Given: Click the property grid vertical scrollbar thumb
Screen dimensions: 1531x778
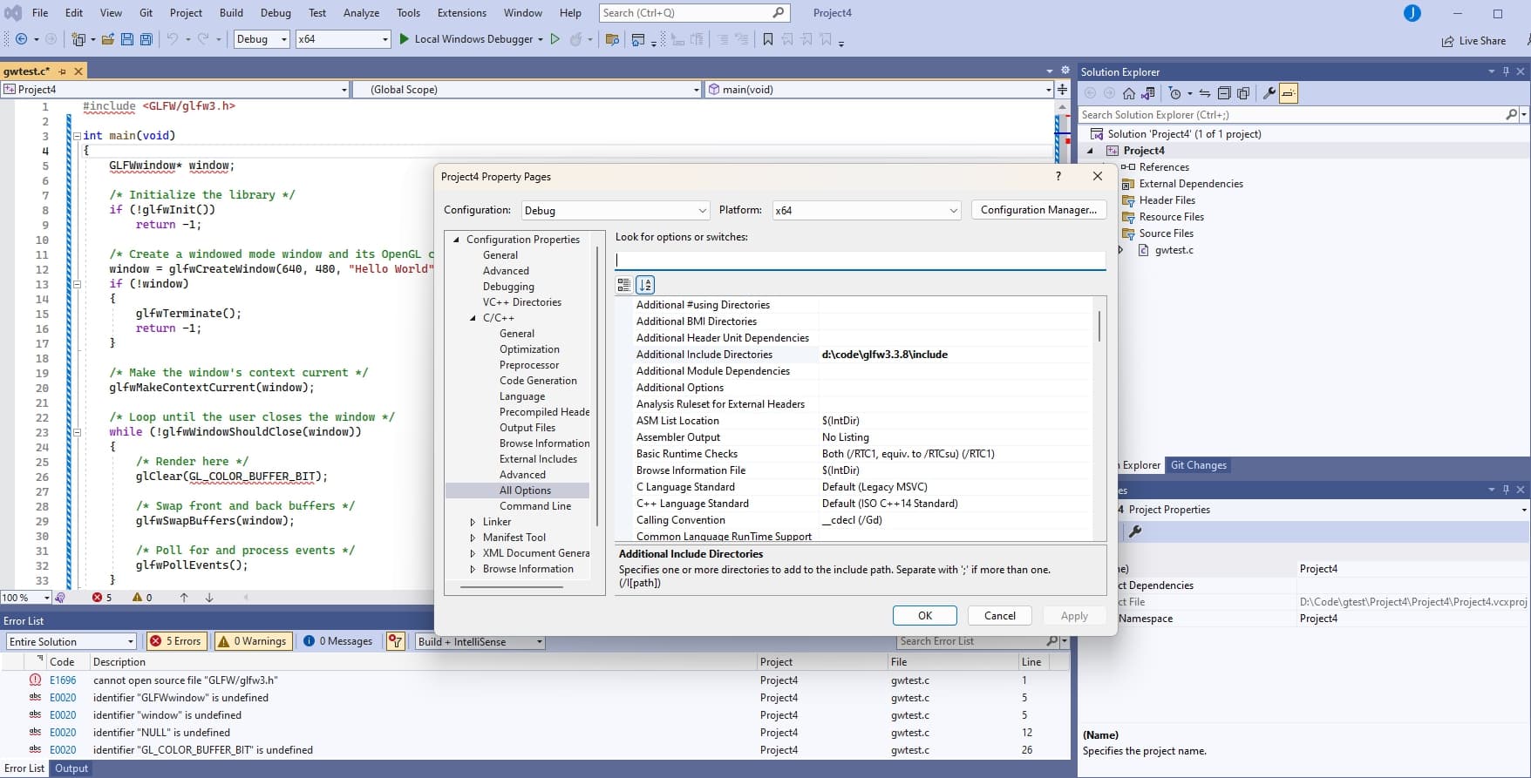Looking at the screenshot, I should (x=1099, y=326).
